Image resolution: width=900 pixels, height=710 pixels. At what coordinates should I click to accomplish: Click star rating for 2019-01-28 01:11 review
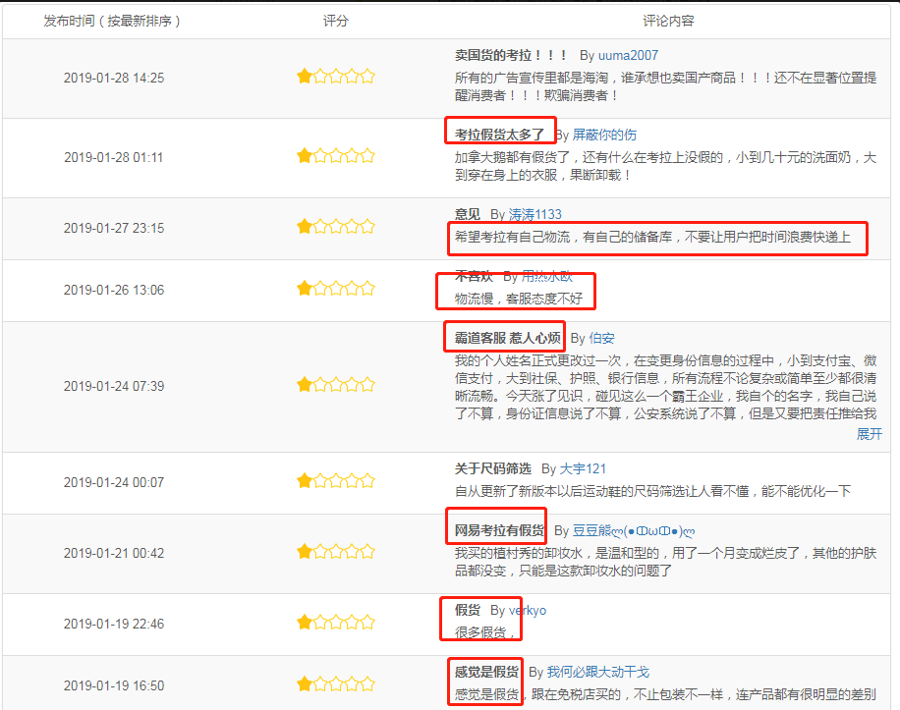336,156
